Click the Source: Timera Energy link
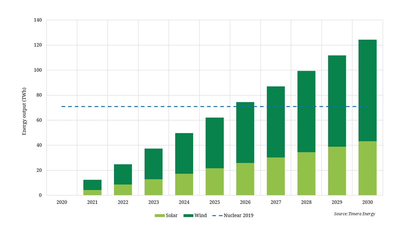The height and width of the screenshot is (232, 412). [354, 214]
